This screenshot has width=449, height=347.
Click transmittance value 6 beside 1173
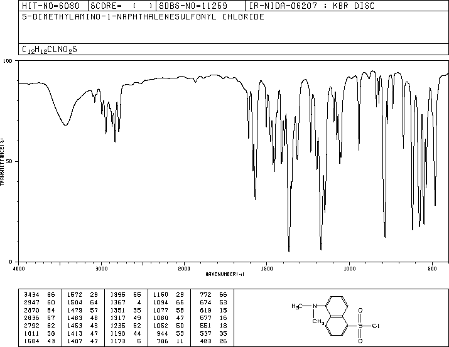139,341
